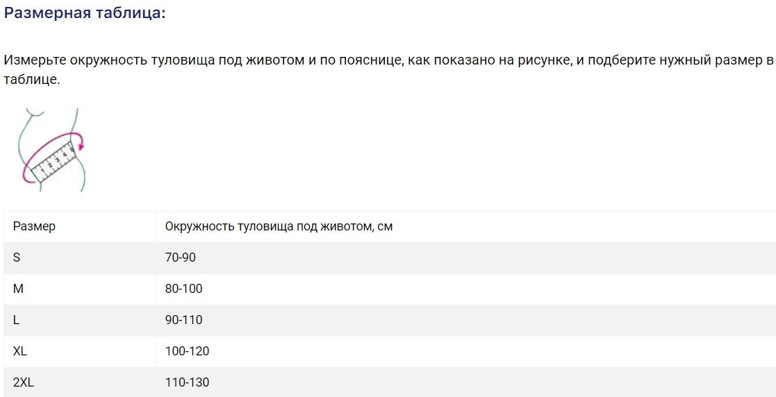Image resolution: width=776 pixels, height=397 pixels.
Task: Click the 100-120 measurement value
Action: click(187, 351)
